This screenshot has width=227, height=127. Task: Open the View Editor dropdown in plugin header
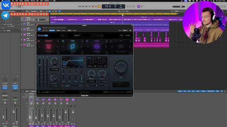pos(125,30)
